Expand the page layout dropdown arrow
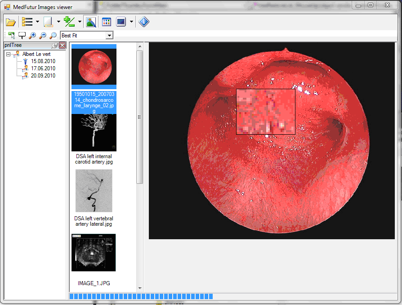 [x=58, y=22]
